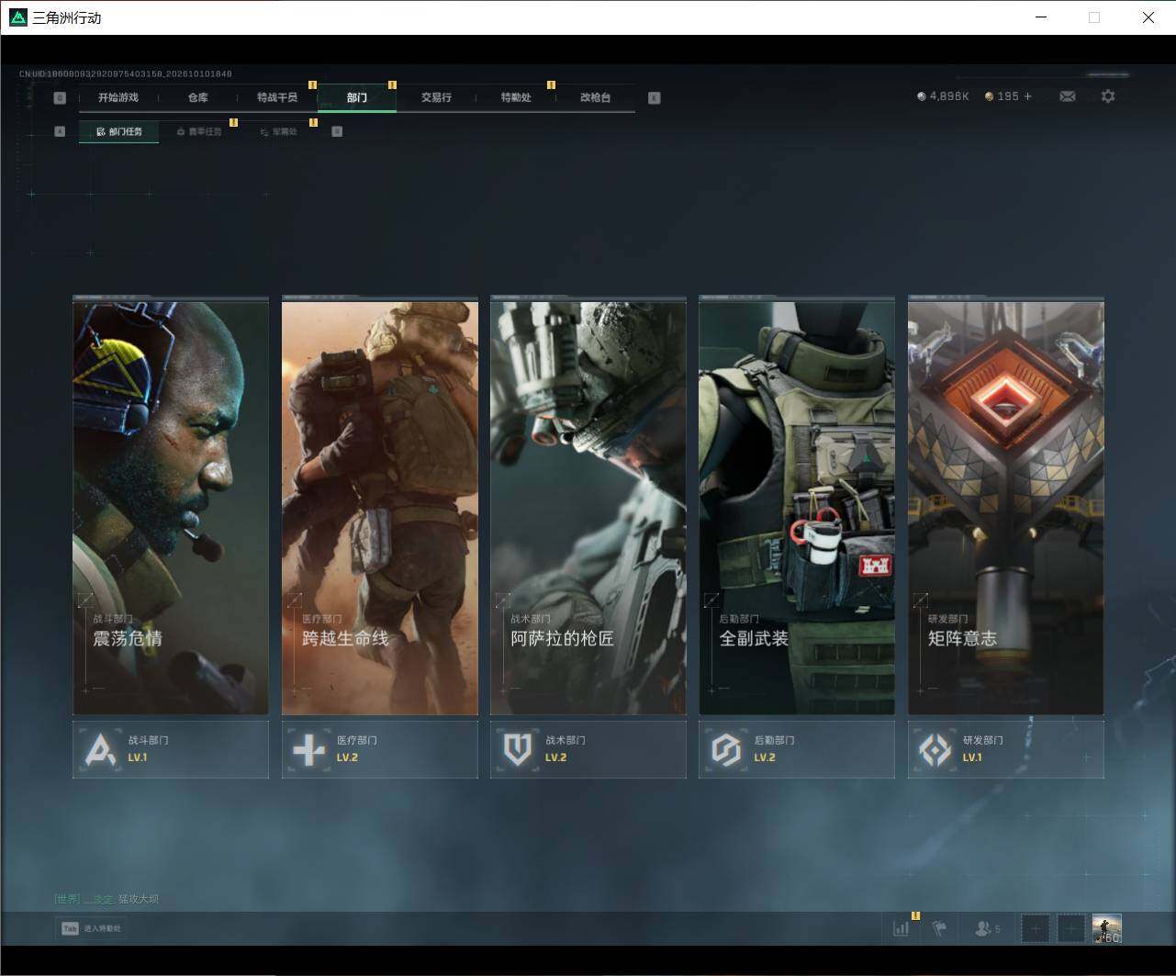Click the Q key previous-tab icon
Image resolution: width=1176 pixels, height=976 pixels.
tap(60, 97)
